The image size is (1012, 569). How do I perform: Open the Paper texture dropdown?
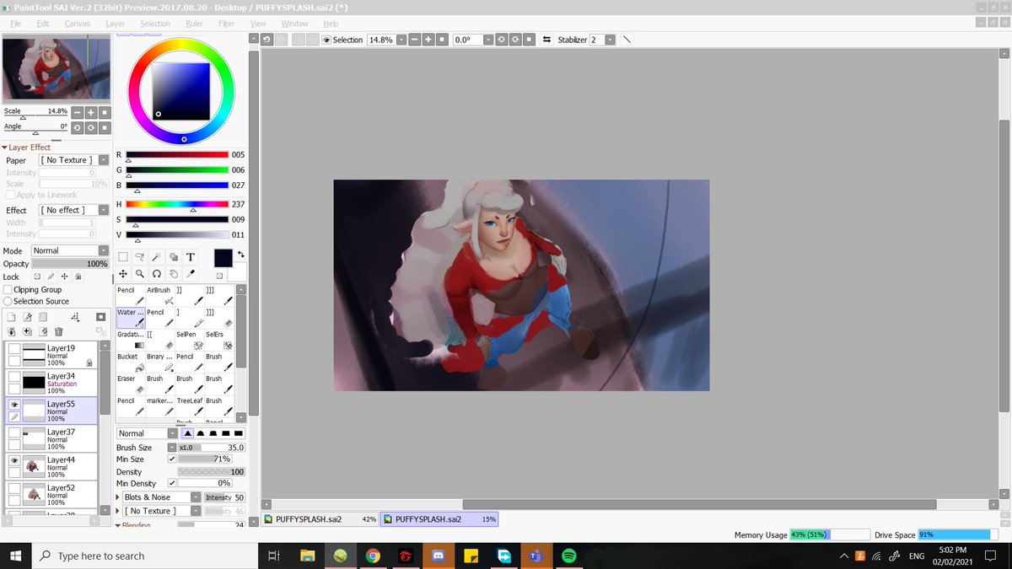tap(74, 160)
